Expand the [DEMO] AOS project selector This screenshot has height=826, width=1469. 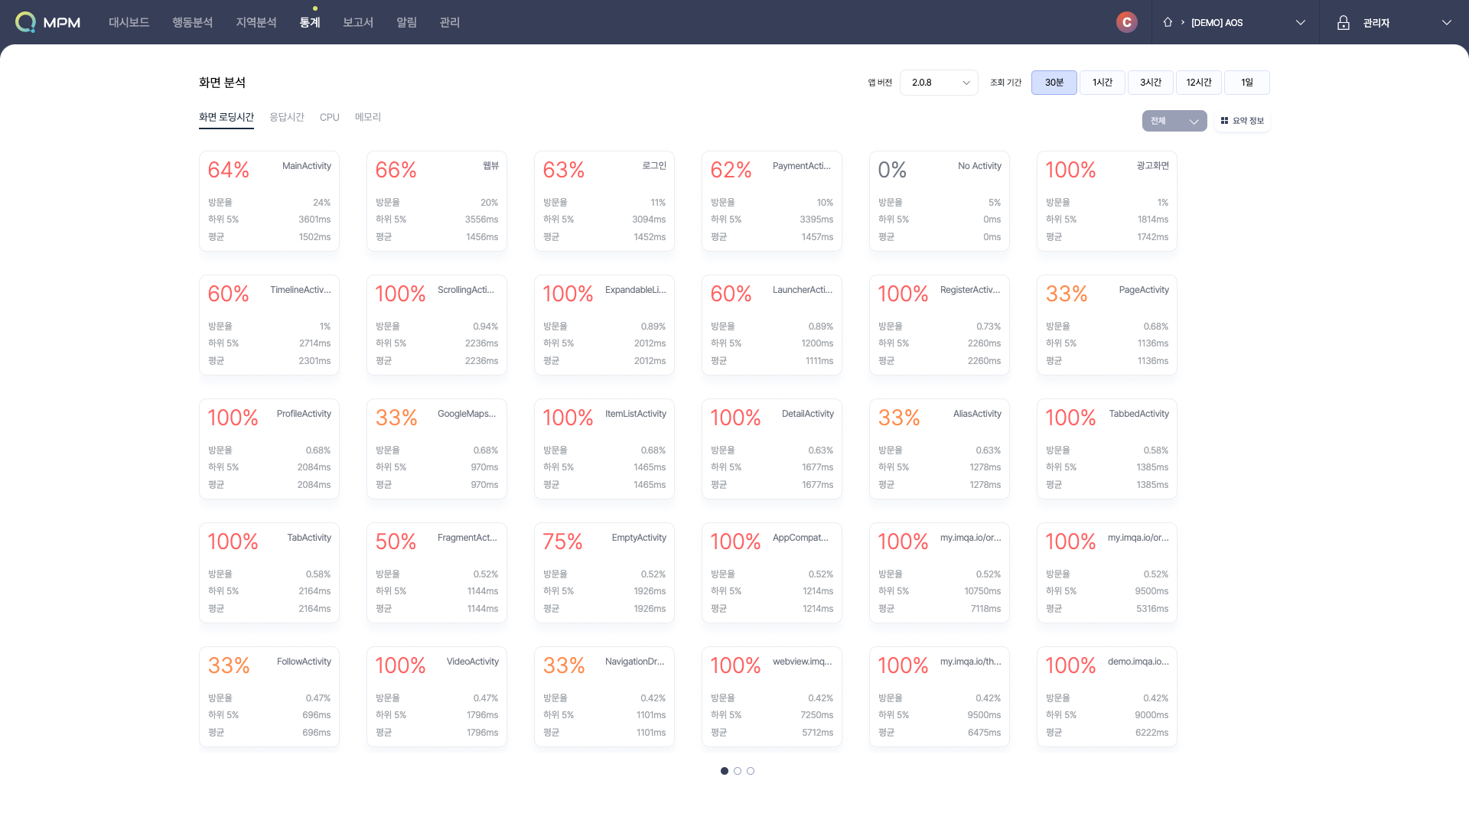1300,23
